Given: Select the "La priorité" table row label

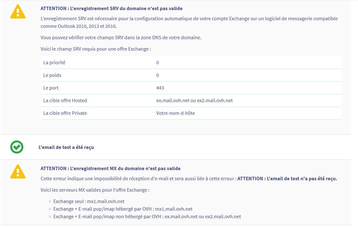Looking at the screenshot, I should pyautogui.click(x=54, y=63).
